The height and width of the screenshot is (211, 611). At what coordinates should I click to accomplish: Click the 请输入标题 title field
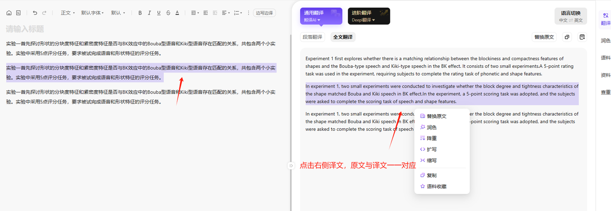click(25, 29)
